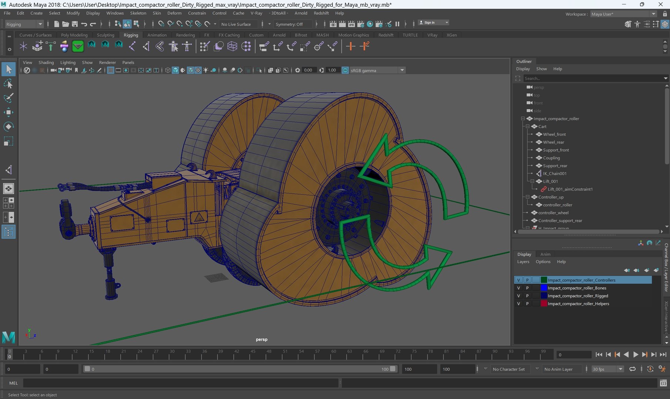The image size is (670, 399).
Task: Click the Redo arrow icon
Action: click(x=93, y=24)
